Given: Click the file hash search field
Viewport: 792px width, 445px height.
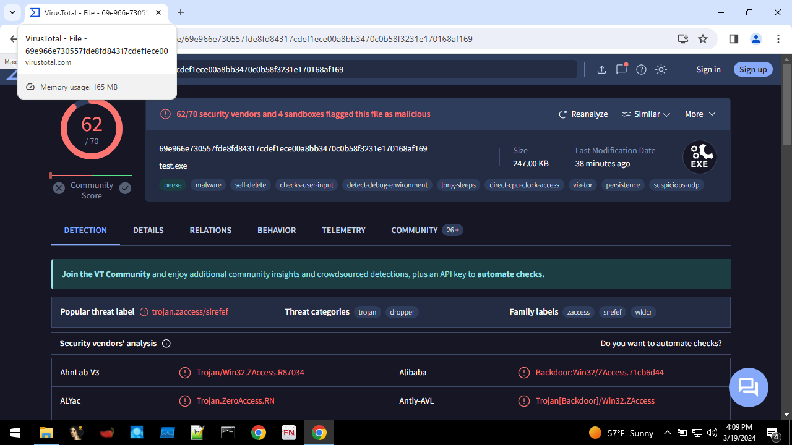Looking at the screenshot, I should [371, 69].
